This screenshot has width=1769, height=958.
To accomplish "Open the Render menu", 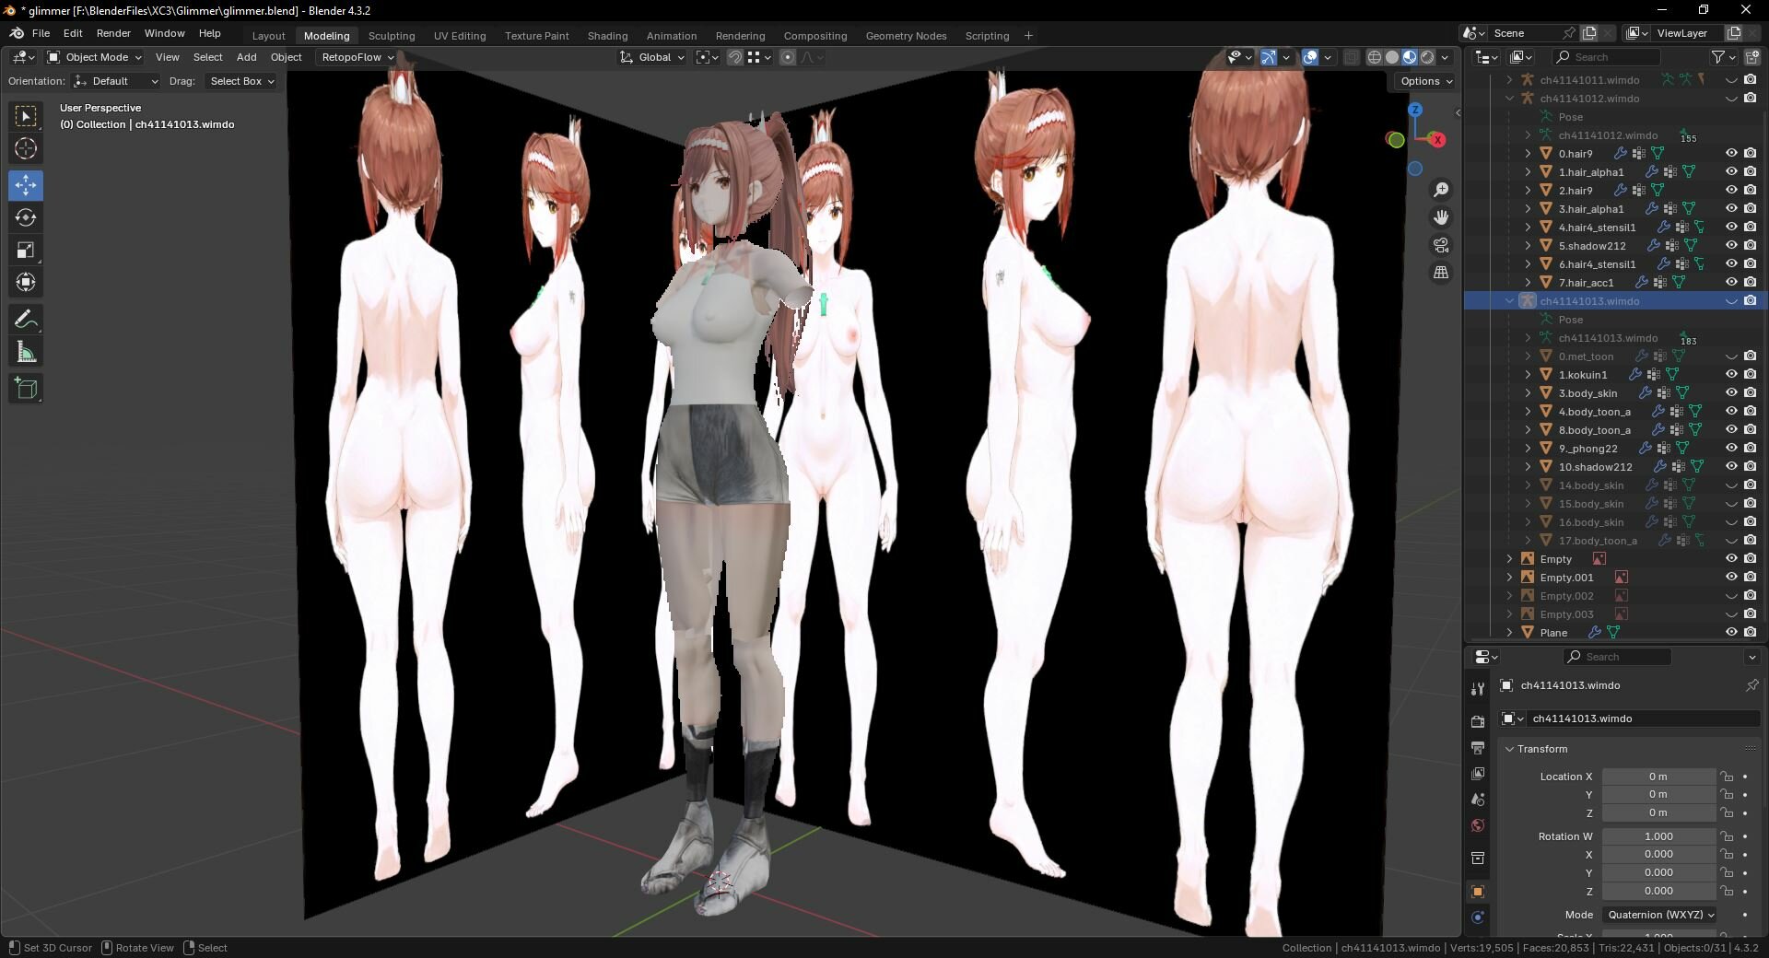I will [113, 33].
